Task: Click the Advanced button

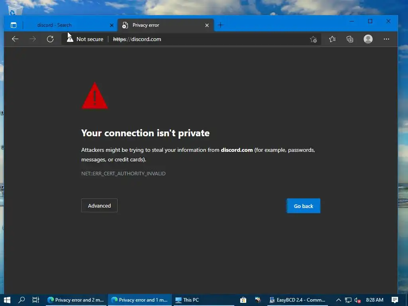Action: [99, 206]
